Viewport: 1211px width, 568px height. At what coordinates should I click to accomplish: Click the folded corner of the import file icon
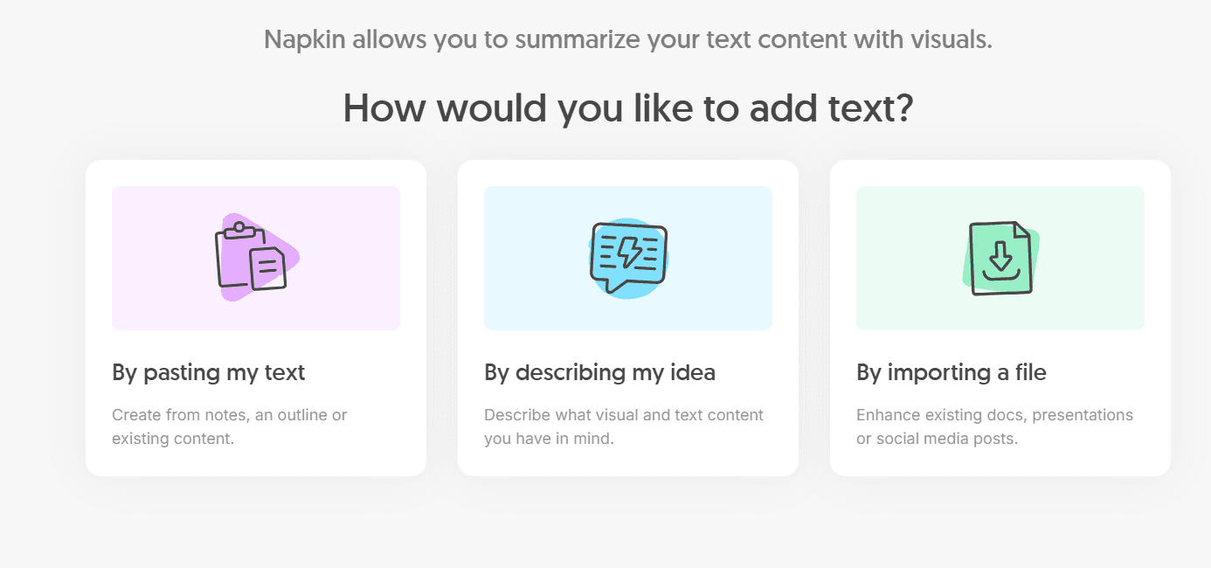1021,229
